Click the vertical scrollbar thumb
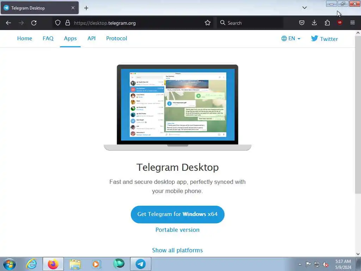 358,115
